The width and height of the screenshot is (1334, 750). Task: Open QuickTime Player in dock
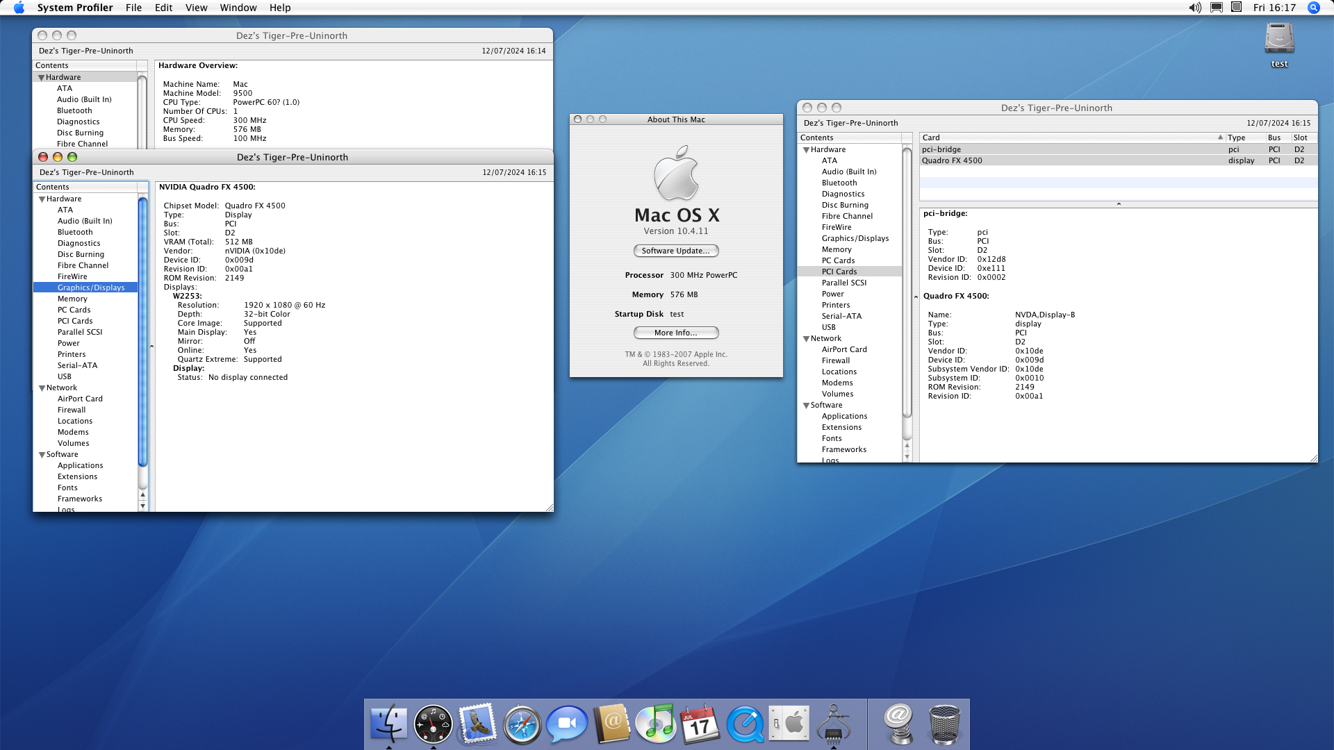tap(745, 724)
